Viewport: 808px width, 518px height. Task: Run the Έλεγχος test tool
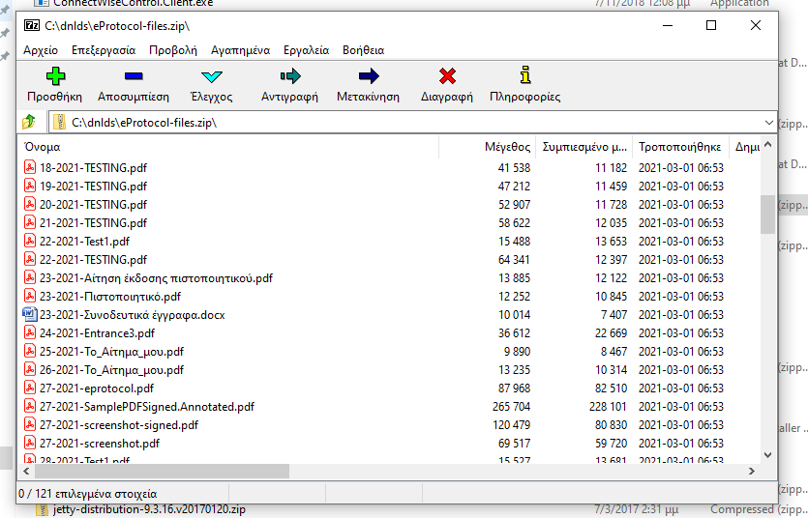pos(211,76)
